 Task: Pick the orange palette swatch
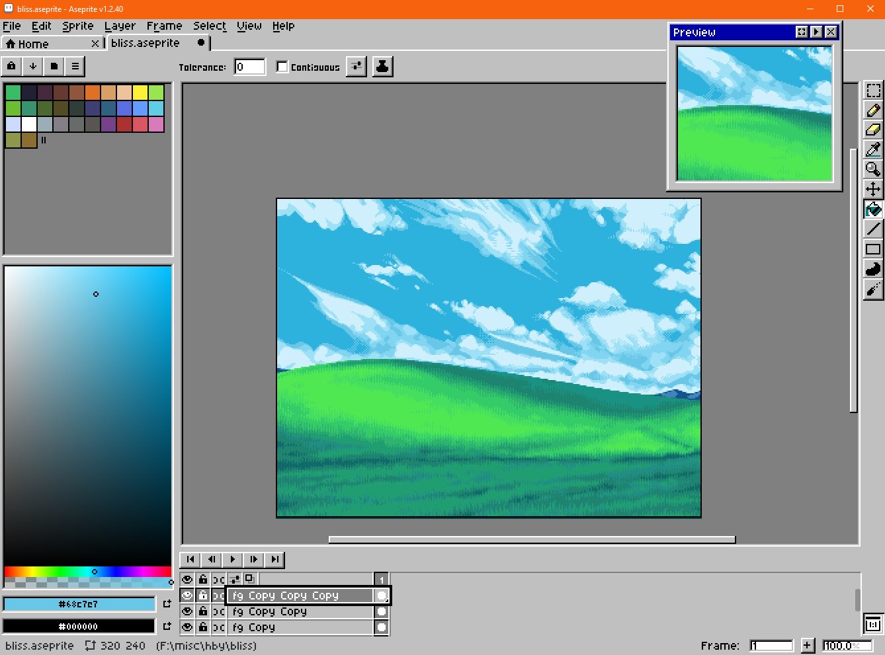click(93, 92)
